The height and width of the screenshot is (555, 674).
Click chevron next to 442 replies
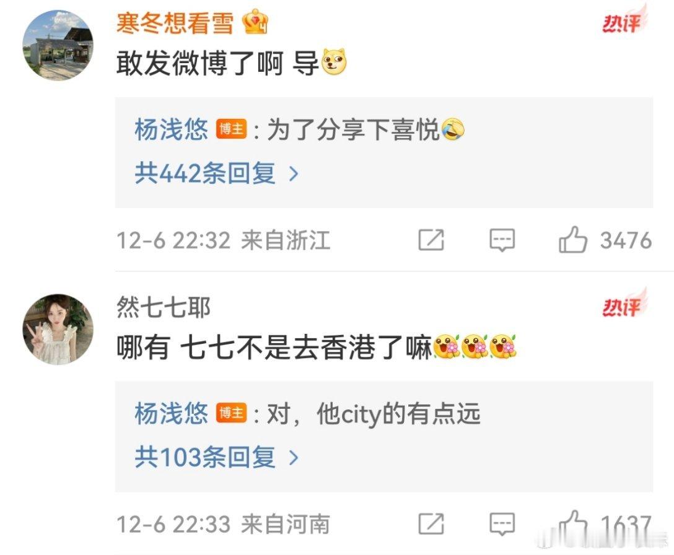coord(294,173)
